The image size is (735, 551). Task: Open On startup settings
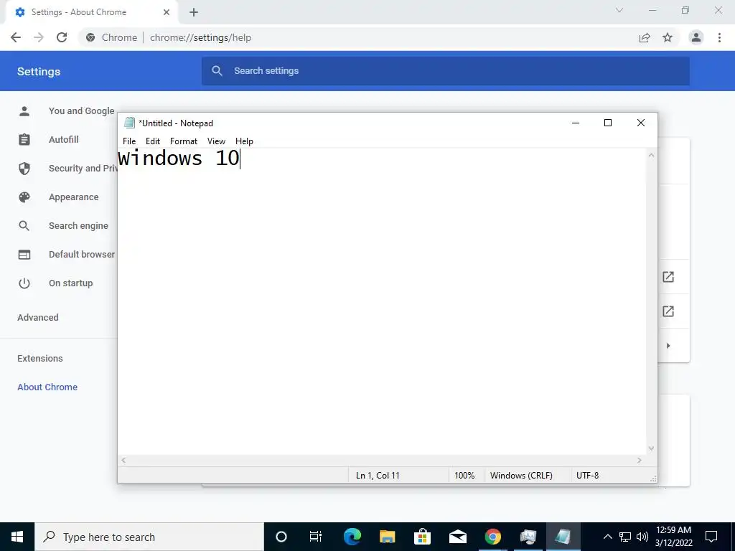pos(71,283)
